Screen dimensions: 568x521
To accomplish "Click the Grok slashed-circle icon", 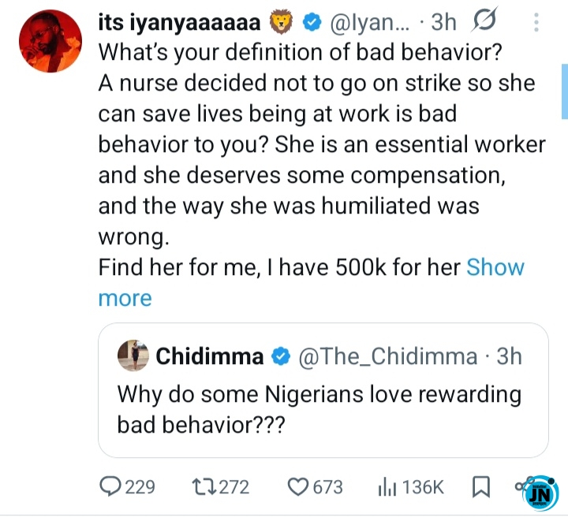I will point(484,20).
